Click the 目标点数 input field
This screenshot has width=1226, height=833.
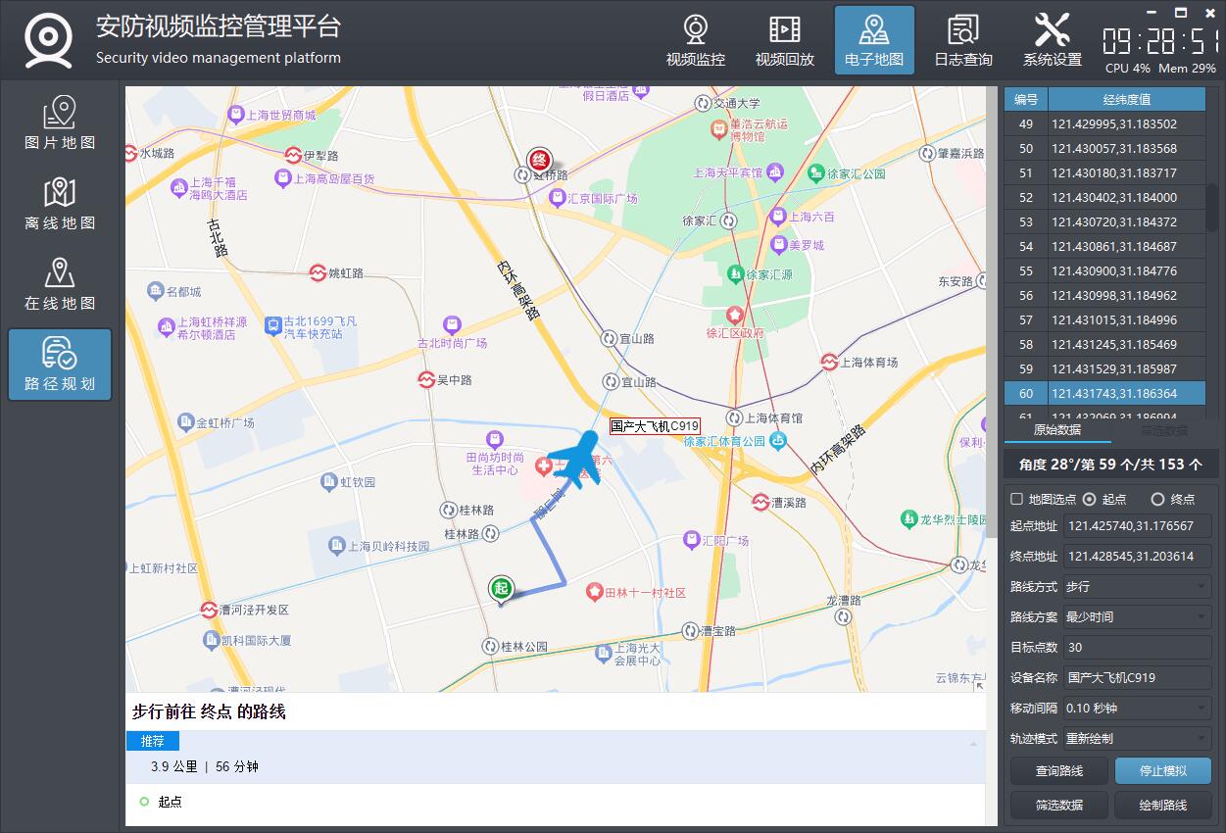(x=1137, y=647)
